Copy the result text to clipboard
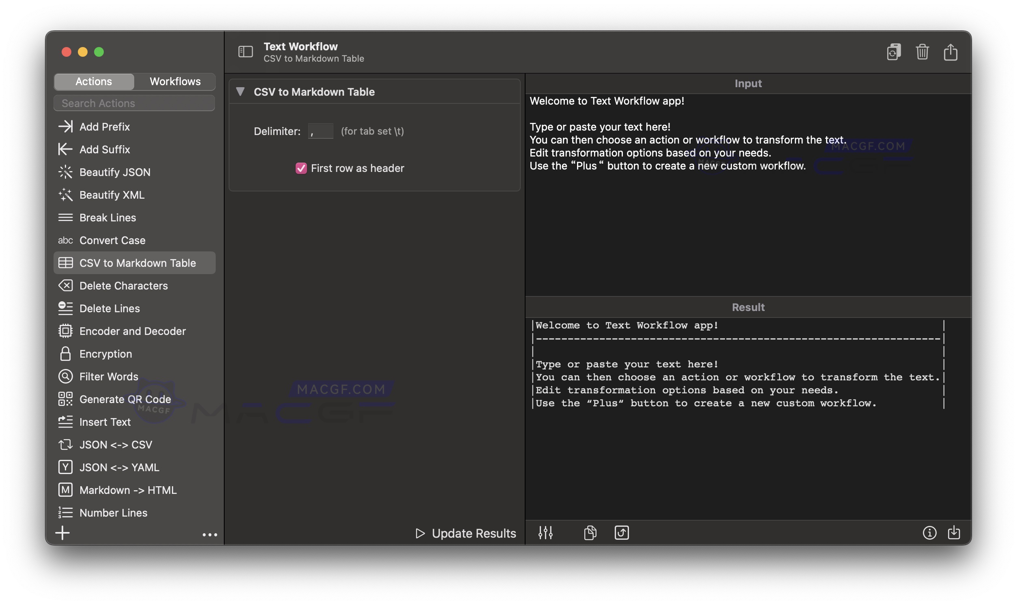 [x=590, y=533]
